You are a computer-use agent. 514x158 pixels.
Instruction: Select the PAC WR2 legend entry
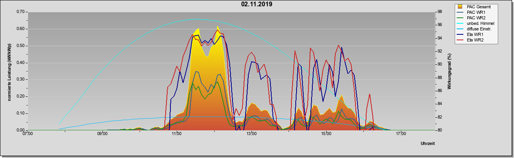476,18
